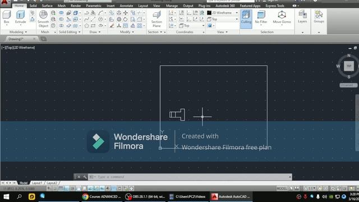Open the Section Plane tool
The height and width of the screenshot is (202, 359).
[x=157, y=19]
